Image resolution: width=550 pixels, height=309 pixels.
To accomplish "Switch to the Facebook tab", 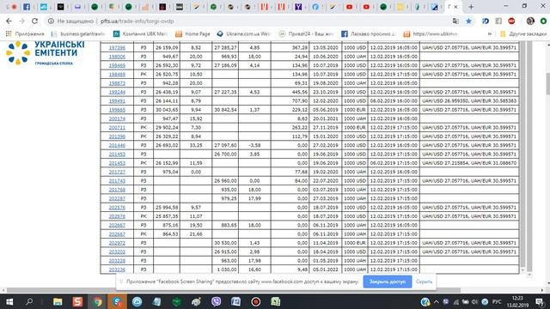I will [27, 7].
